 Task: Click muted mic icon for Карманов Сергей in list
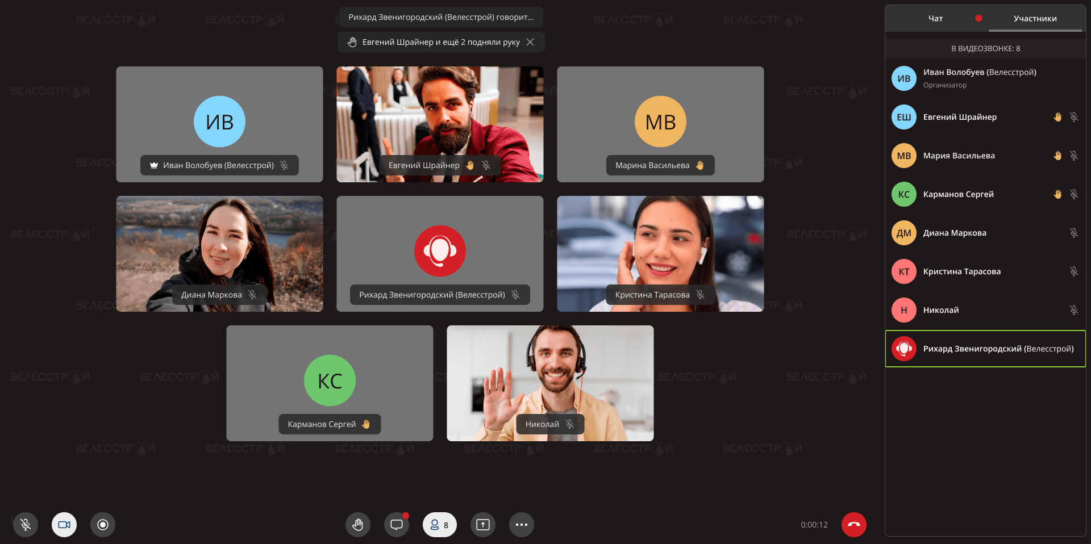pos(1074,194)
